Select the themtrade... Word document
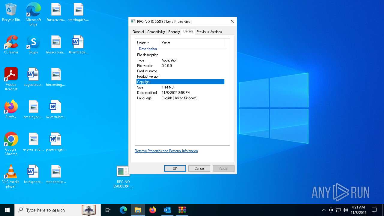The image size is (384, 216). pos(78,45)
